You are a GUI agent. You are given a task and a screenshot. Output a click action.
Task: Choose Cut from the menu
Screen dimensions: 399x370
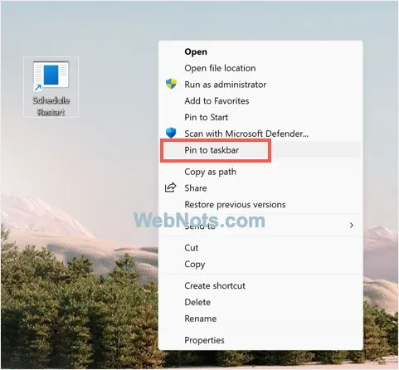[192, 247]
